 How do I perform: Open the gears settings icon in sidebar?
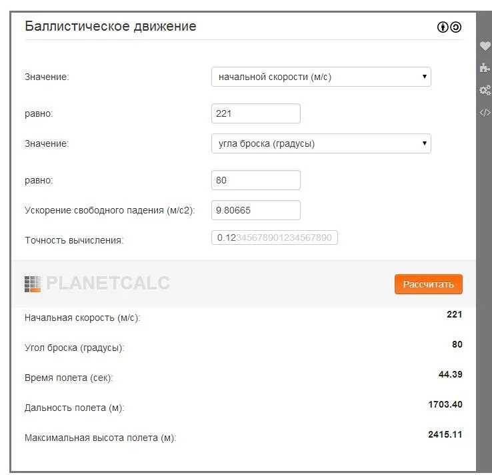(485, 91)
